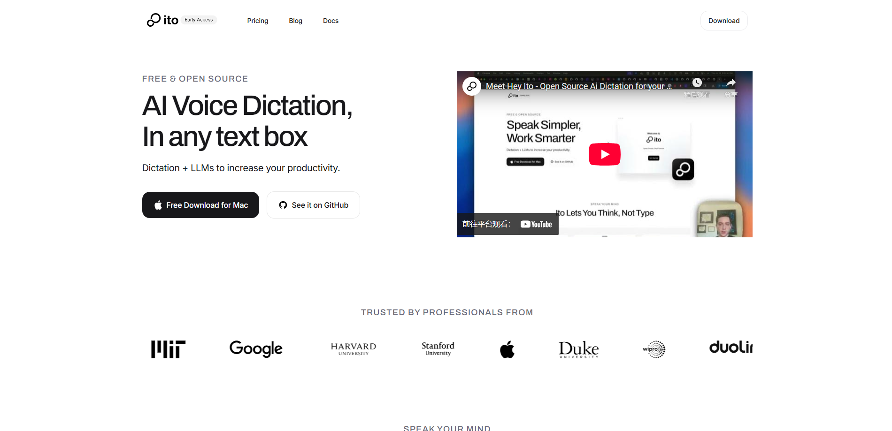Open the Pricing page
892x431 pixels.
coord(258,21)
